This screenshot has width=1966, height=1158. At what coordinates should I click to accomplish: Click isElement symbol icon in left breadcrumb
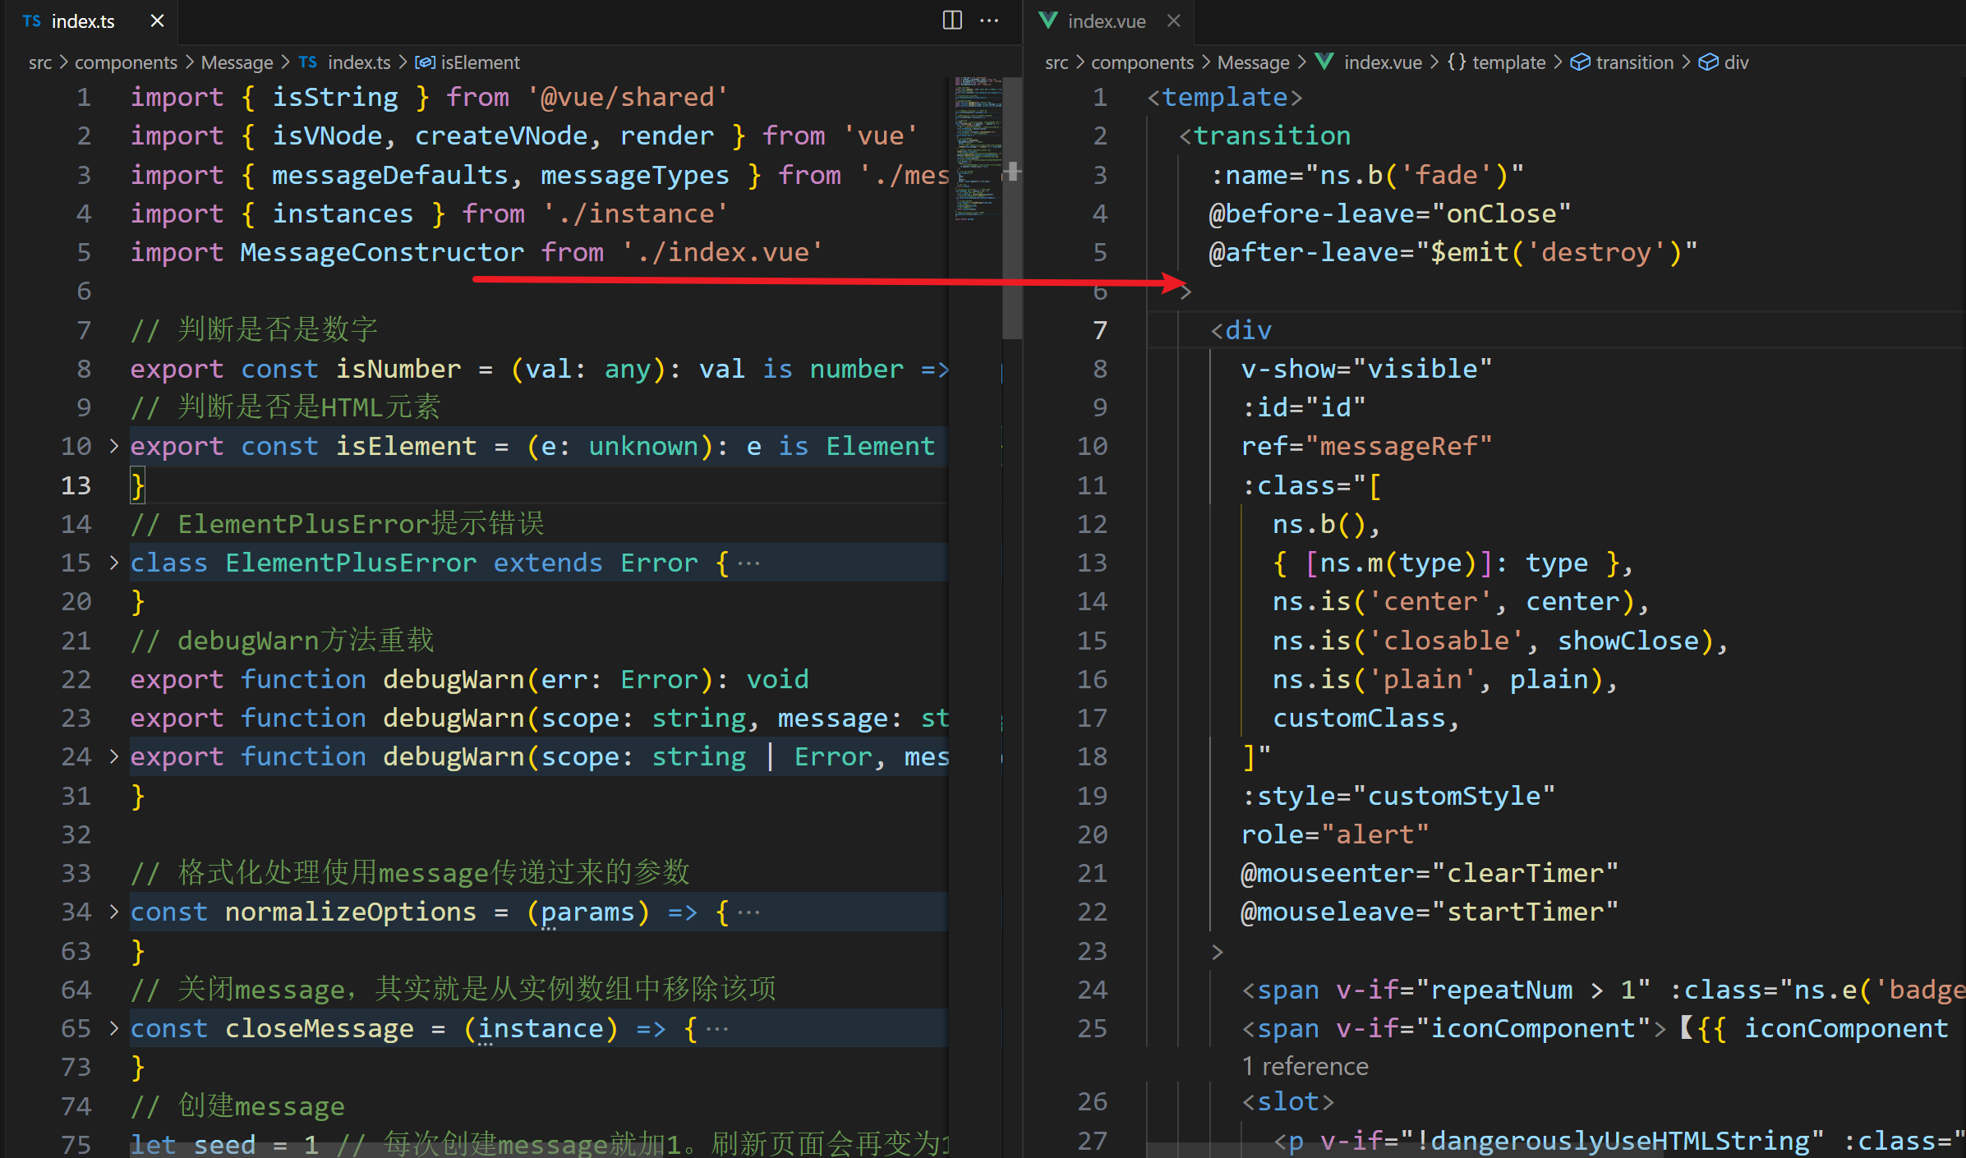click(425, 62)
